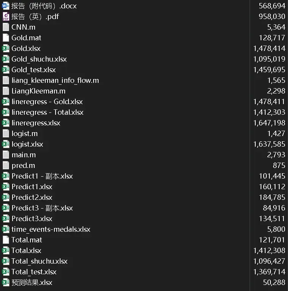Click the size value 958,030
The height and width of the screenshot is (291, 288).
[272, 16]
